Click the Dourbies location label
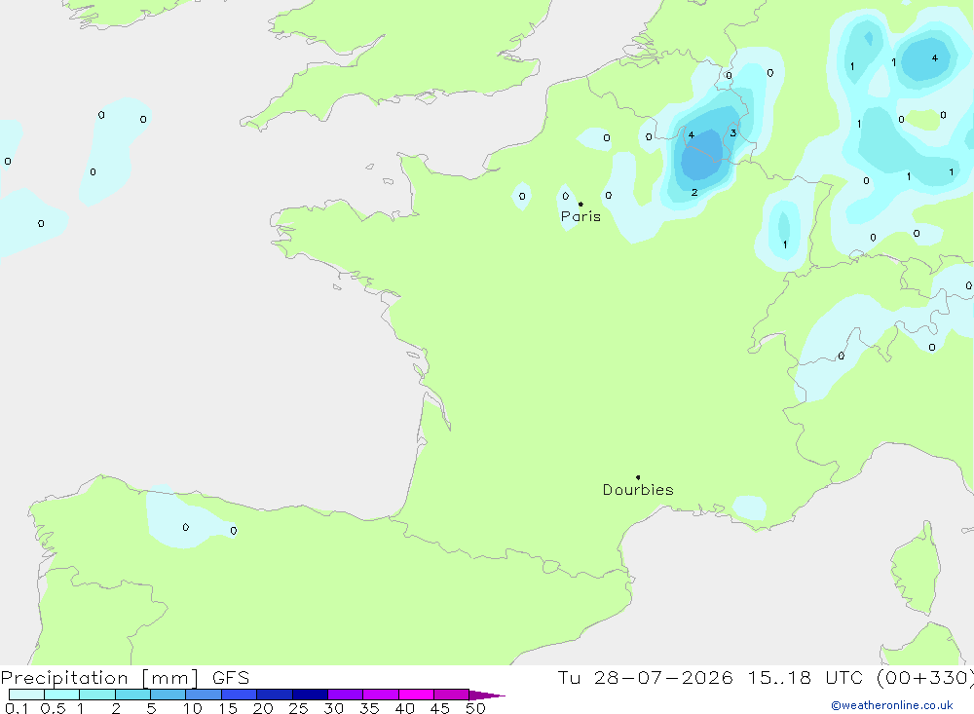Image resolution: width=974 pixels, height=714 pixels. (x=638, y=490)
